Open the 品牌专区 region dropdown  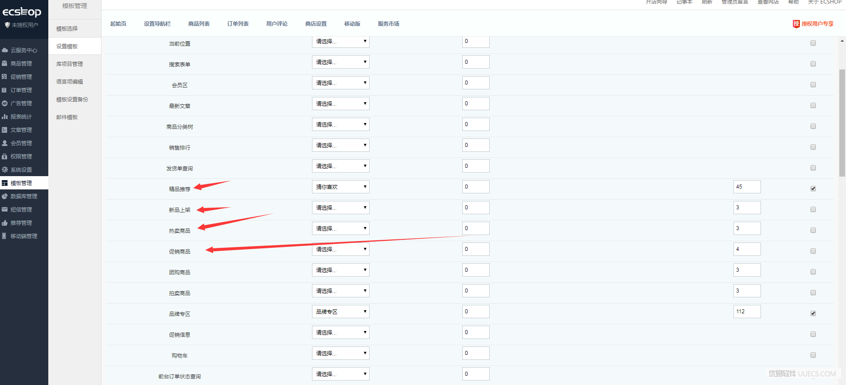[x=341, y=312]
